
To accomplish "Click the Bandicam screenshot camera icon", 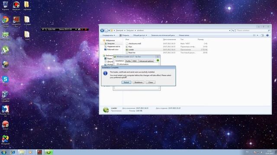I will point(79,29).
